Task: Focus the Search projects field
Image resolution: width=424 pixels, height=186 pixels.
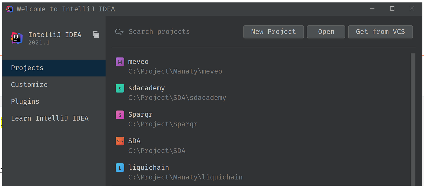Action: (159, 32)
